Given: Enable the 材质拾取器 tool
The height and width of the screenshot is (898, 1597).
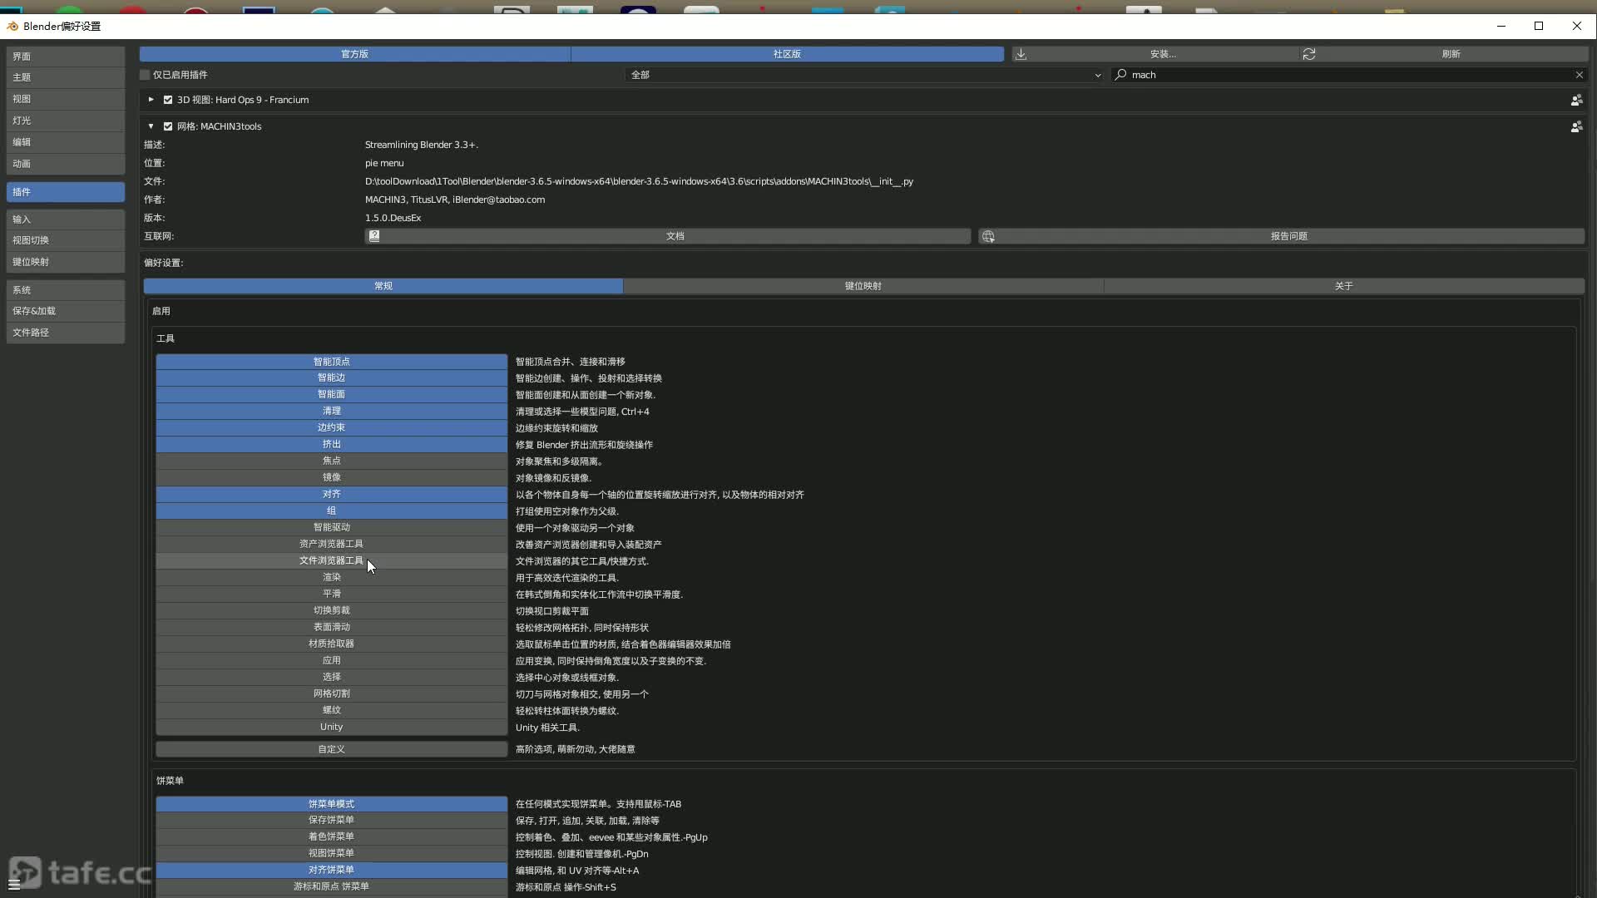Looking at the screenshot, I should coord(331,644).
